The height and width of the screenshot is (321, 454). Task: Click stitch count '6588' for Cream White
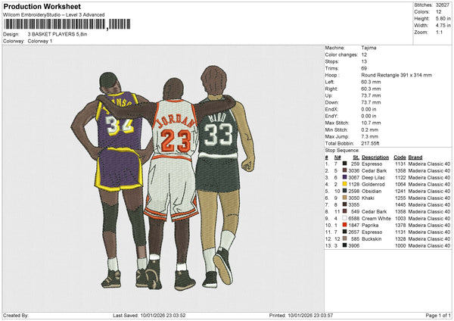point(354,219)
